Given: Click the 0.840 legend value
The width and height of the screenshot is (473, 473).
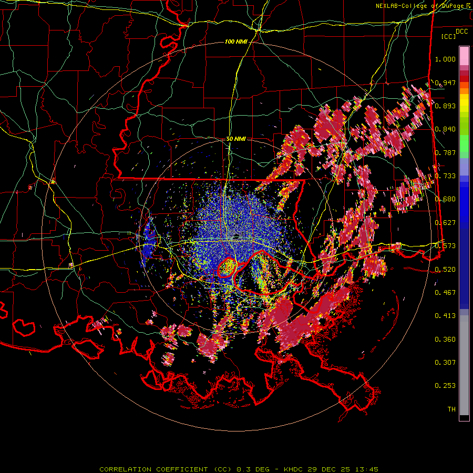Looking at the screenshot, I should point(445,129).
